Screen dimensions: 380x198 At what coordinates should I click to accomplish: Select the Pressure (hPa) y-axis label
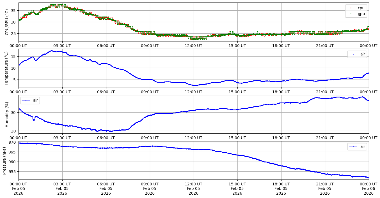point(4,160)
